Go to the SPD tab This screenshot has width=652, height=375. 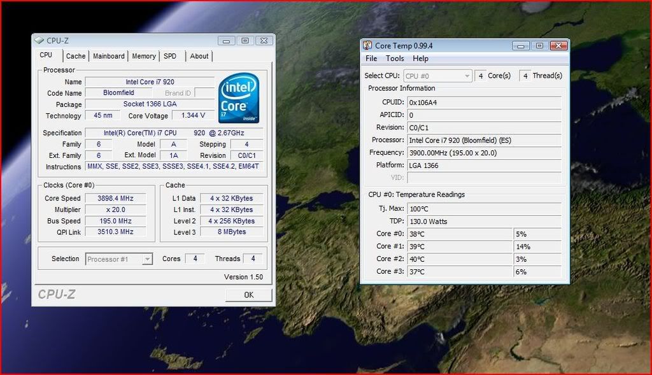point(170,56)
